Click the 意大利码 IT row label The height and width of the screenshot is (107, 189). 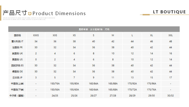tap(17, 41)
